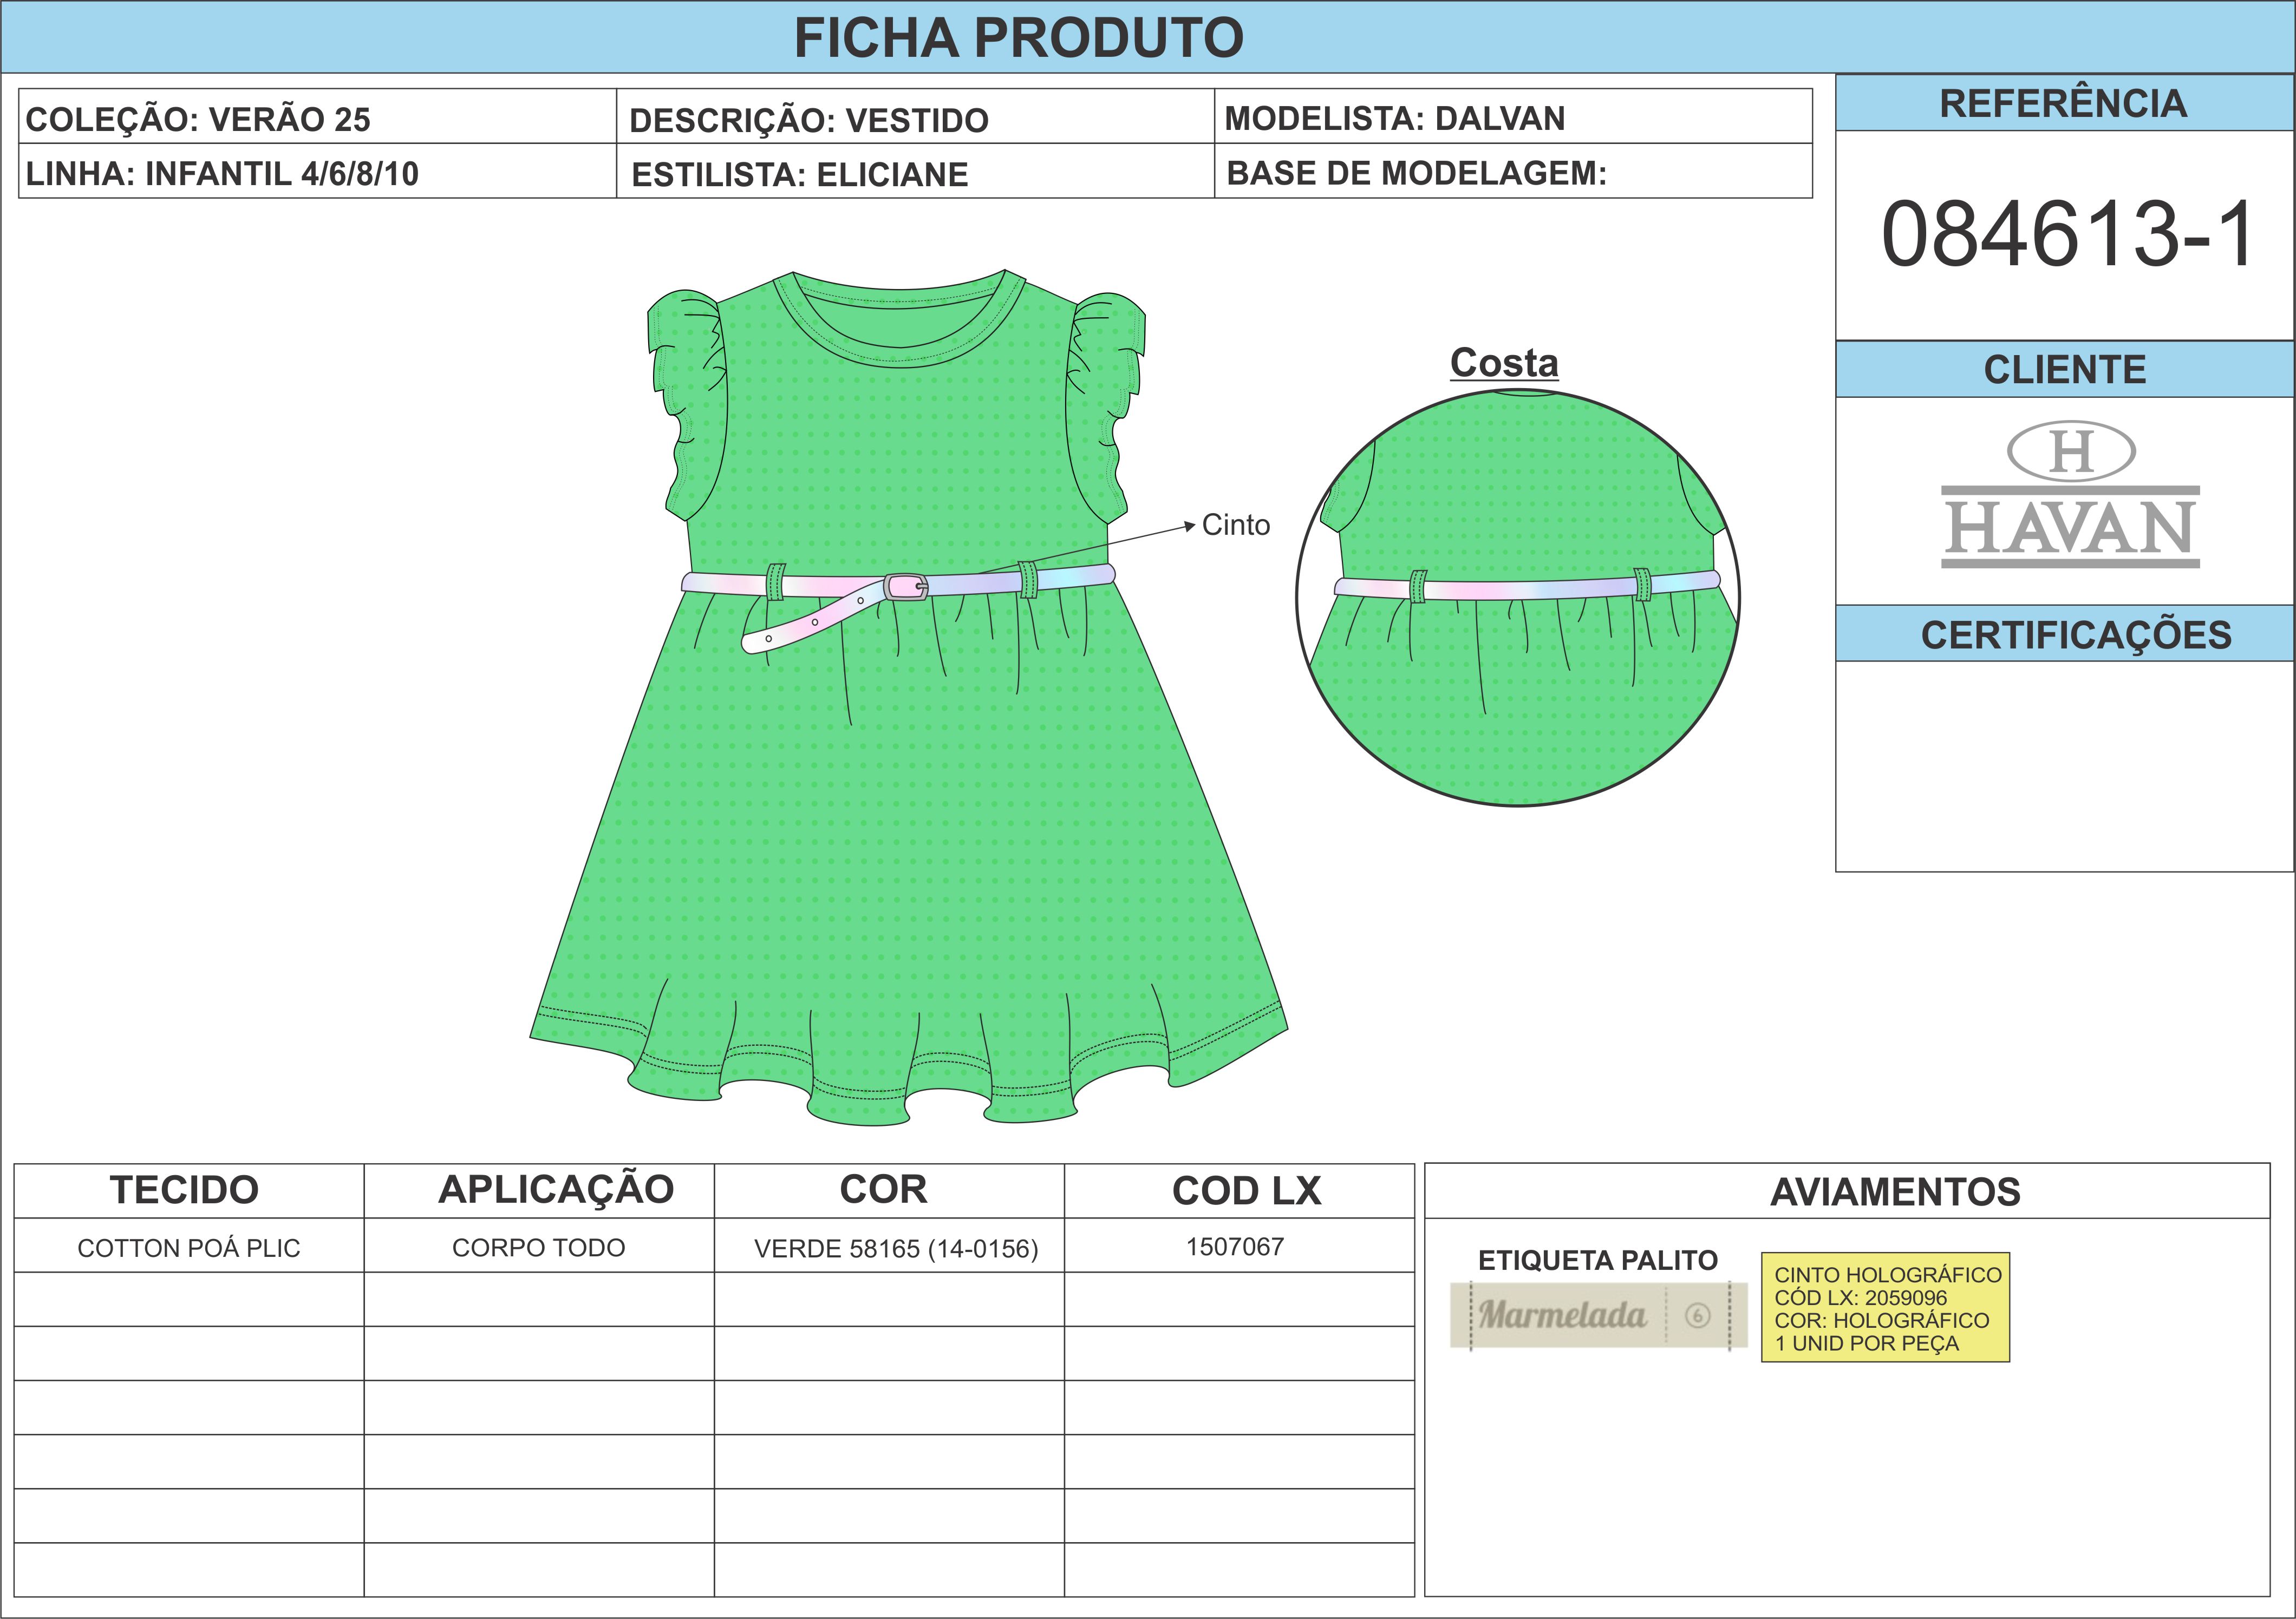Viewport: 2296px width, 1619px height.
Task: Click the Costa underlined heading
Action: (x=1504, y=363)
